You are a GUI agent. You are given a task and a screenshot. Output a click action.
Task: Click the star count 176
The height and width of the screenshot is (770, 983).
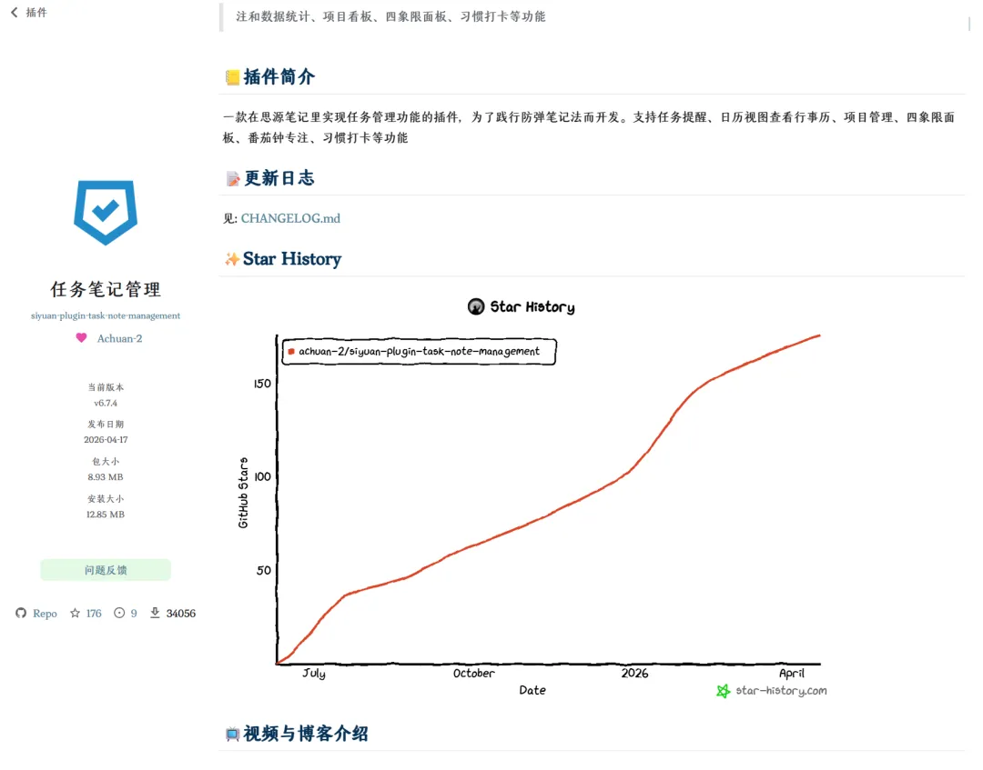(94, 614)
